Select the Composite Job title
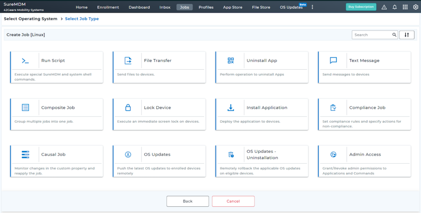Screen dimensions: 421x213 pyautogui.click(x=58, y=108)
